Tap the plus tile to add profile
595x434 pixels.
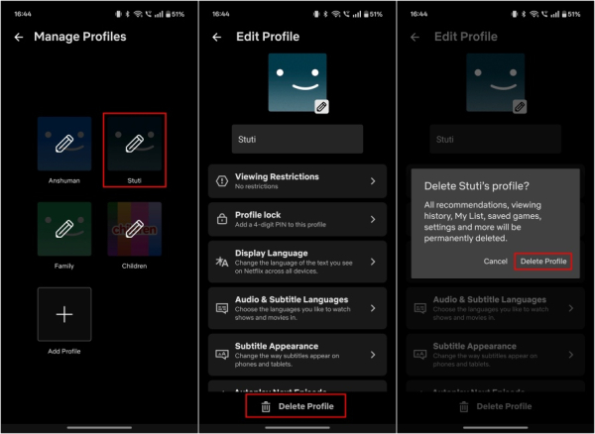click(64, 314)
